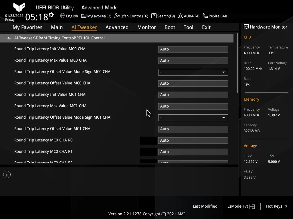Edit Round Trip Latency Init Value MC1 CHA field
The height and width of the screenshot is (219, 293).
[193, 95]
